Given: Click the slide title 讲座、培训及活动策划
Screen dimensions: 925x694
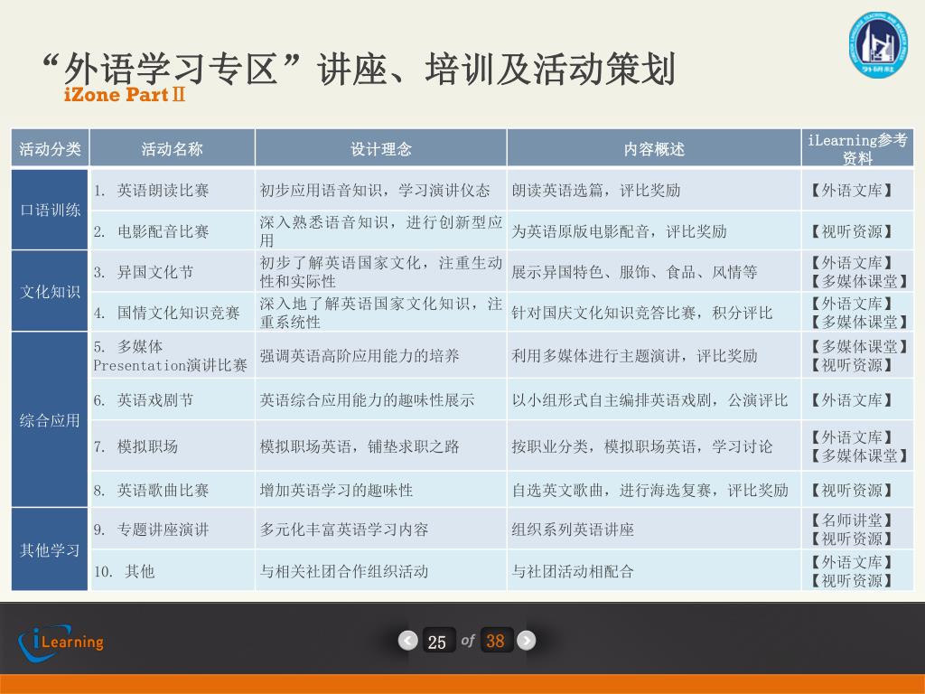Looking at the screenshot, I should click(x=497, y=69).
